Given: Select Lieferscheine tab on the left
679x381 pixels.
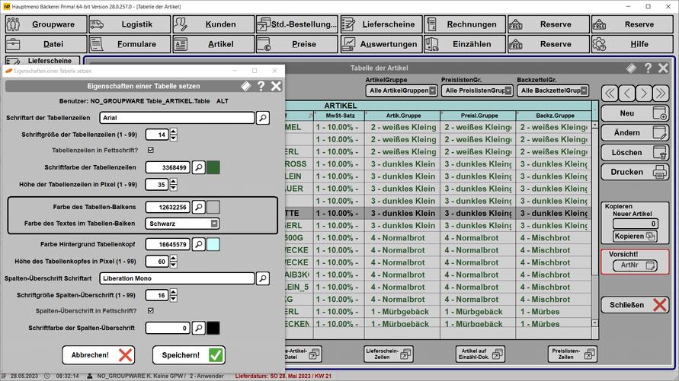Looking at the screenshot, I should [x=43, y=61].
